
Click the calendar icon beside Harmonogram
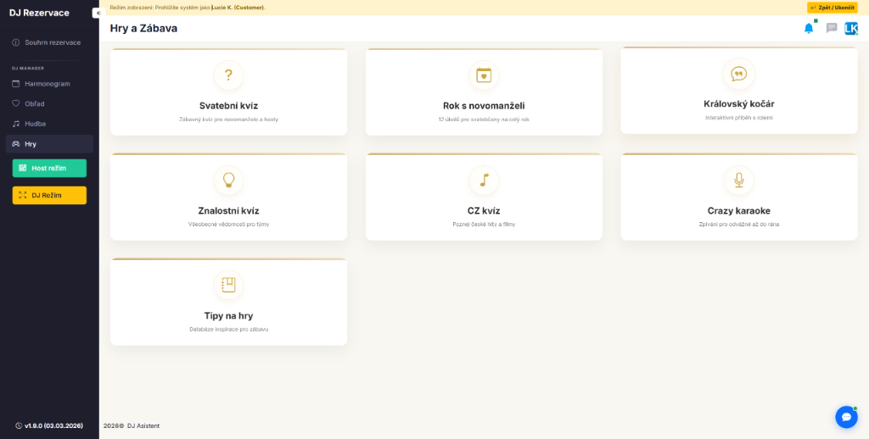point(15,84)
